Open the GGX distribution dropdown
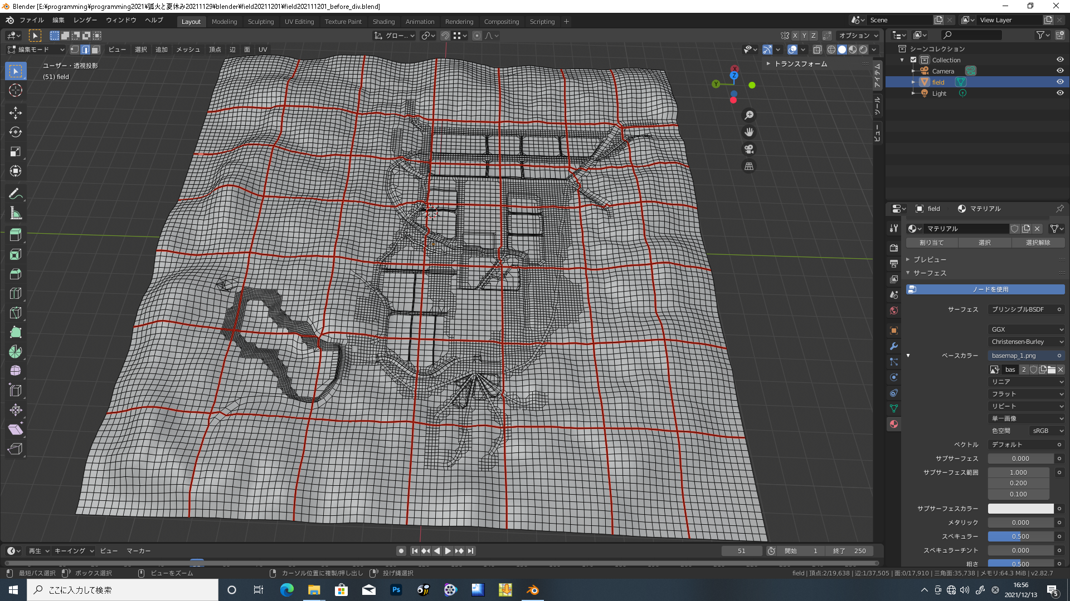The image size is (1070, 601). pos(1027,329)
